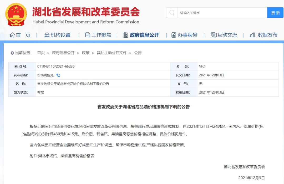Click the 发布日期 value 2021年12月03日

pos(211,92)
